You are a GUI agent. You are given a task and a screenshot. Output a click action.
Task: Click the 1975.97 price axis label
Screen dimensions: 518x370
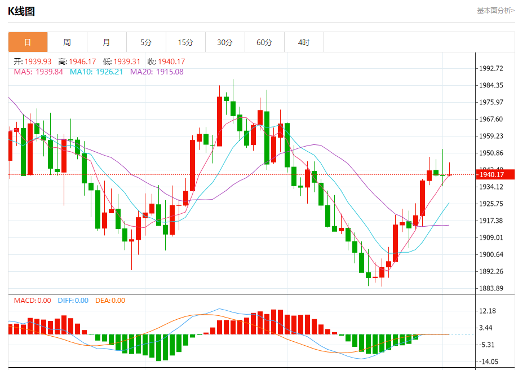coord(492,102)
